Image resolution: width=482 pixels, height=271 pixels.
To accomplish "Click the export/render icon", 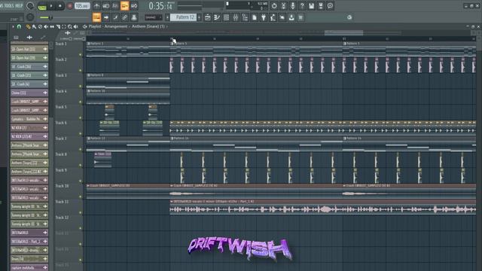I will (x=321, y=6).
